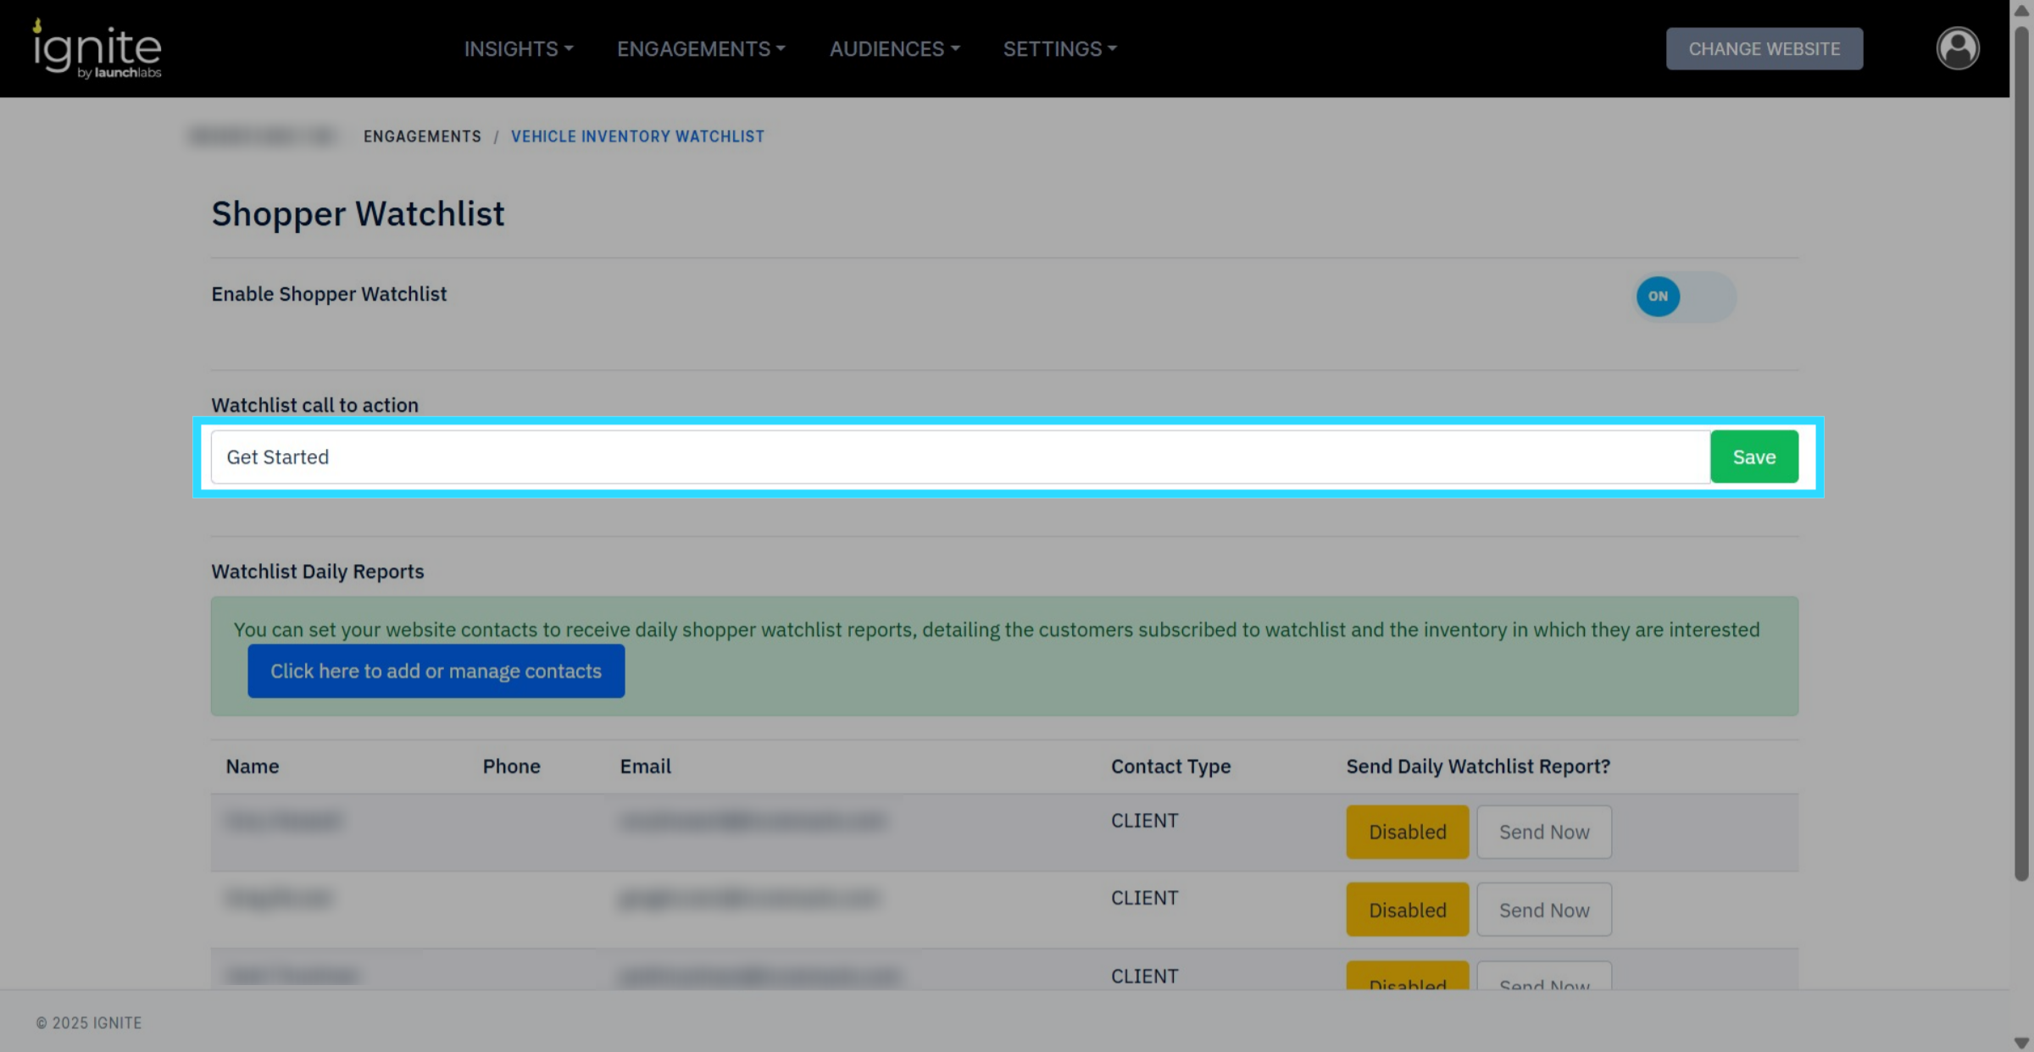2034x1052 pixels.
Task: Click scrollbar down arrow at bottom
Action: [2021, 1043]
